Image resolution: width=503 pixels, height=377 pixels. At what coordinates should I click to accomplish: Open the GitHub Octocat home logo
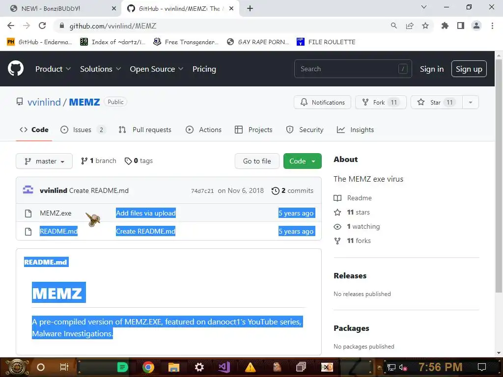tap(15, 69)
